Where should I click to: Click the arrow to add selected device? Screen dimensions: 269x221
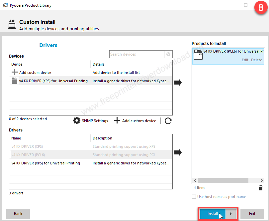178,83
